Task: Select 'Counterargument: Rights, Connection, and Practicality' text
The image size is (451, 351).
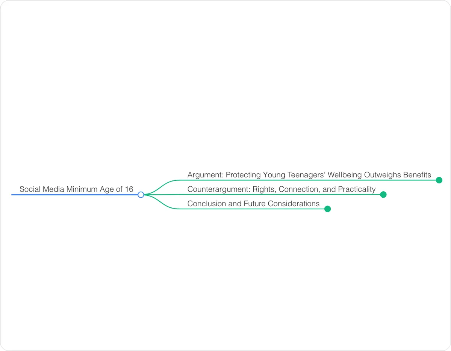Action: pyautogui.click(x=281, y=189)
